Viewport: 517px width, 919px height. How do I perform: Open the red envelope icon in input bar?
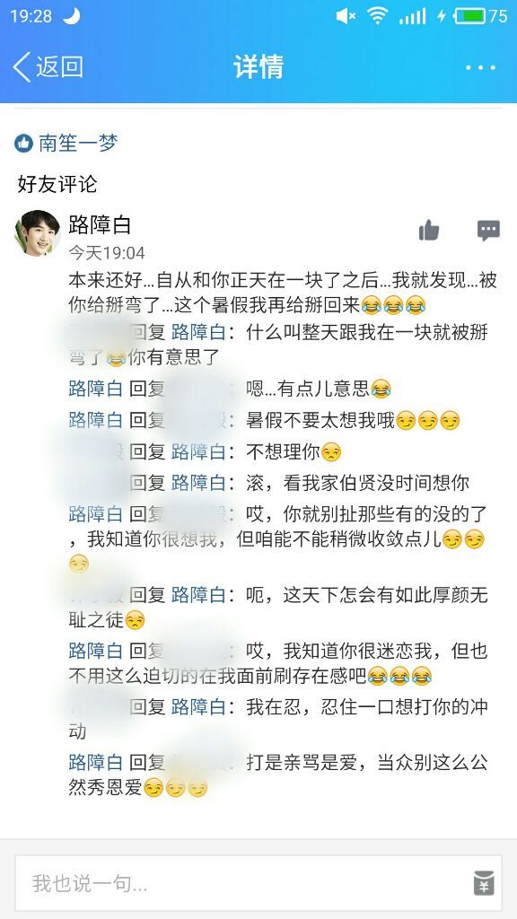tap(484, 883)
